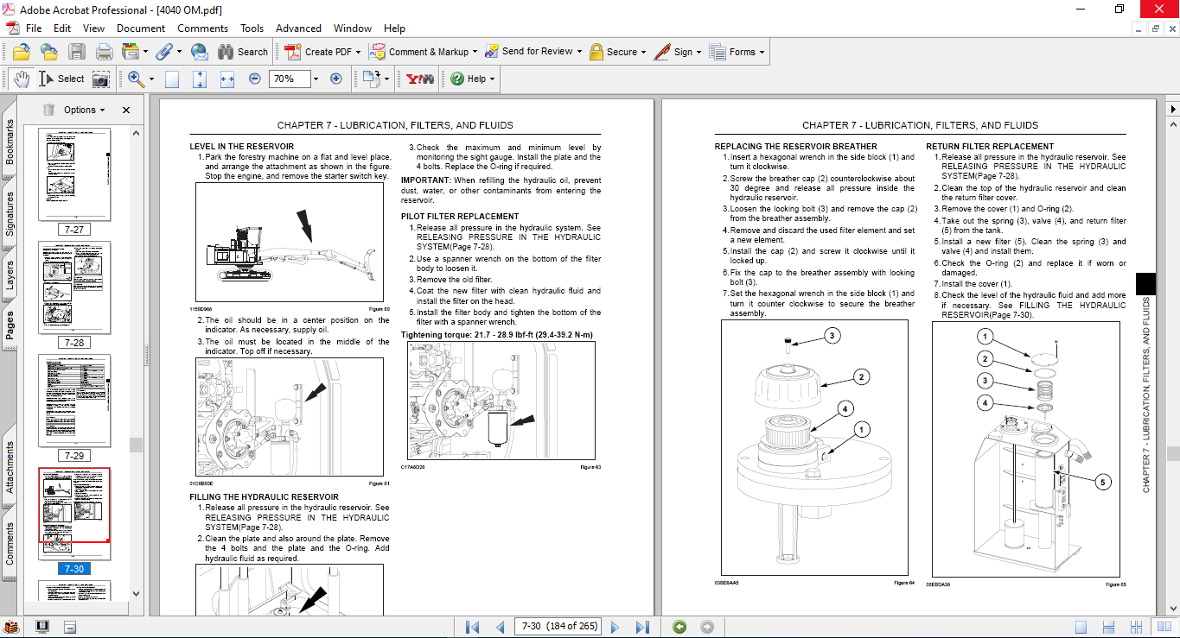
Task: Switch to Single Page layout
Action: click(x=1081, y=627)
